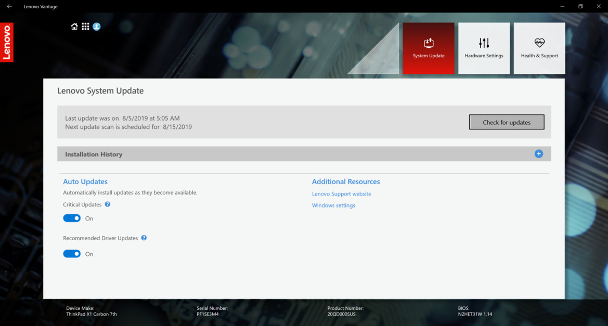The image size is (608, 326).
Task: Click the next update scan date 8/15/2019
Action: point(177,127)
